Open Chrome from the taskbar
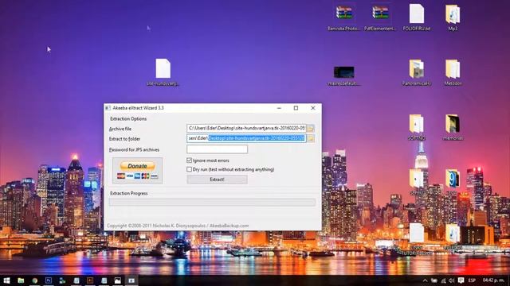Viewport: 510px width, 286px height. pyautogui.click(x=35, y=280)
